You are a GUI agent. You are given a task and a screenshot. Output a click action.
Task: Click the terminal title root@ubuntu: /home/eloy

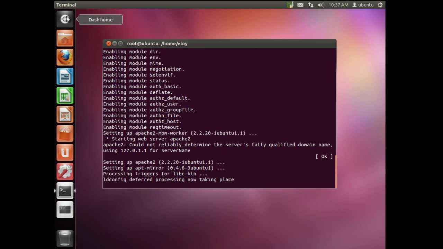pyautogui.click(x=157, y=44)
